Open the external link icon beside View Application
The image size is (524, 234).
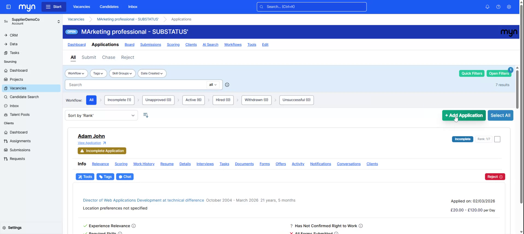pyautogui.click(x=105, y=143)
